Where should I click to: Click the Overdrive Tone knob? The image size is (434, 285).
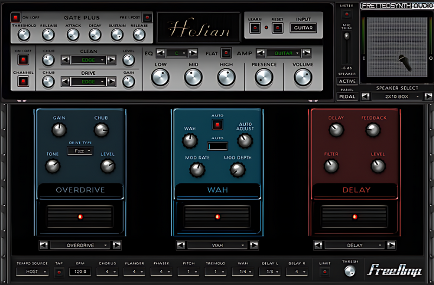click(x=53, y=166)
